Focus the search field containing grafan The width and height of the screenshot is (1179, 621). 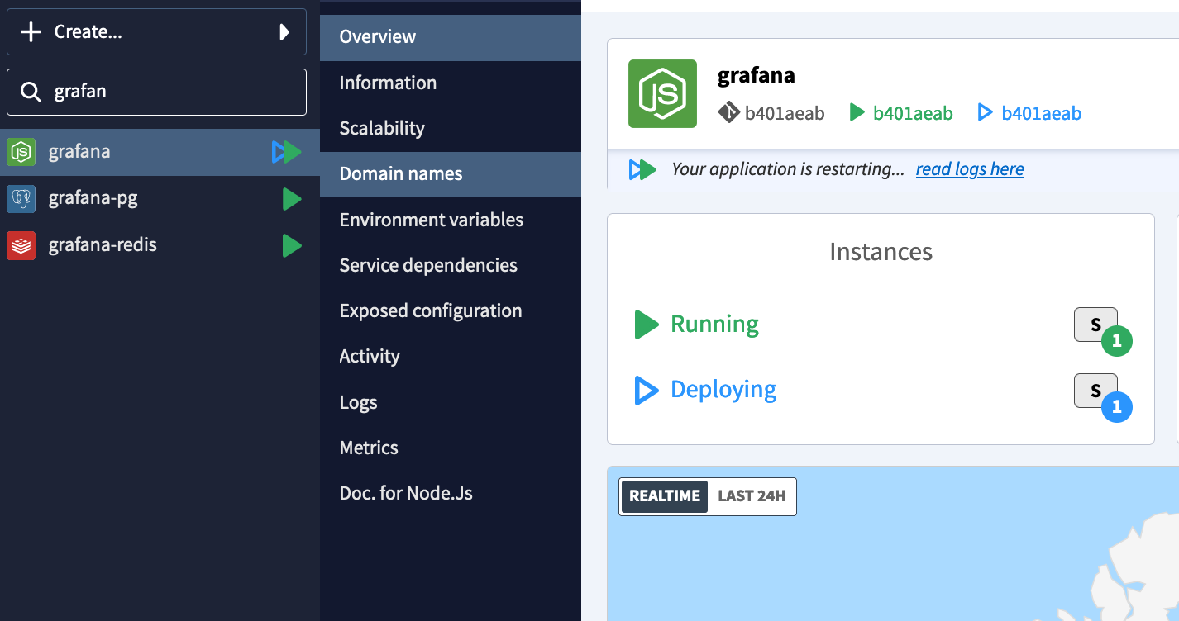click(156, 92)
